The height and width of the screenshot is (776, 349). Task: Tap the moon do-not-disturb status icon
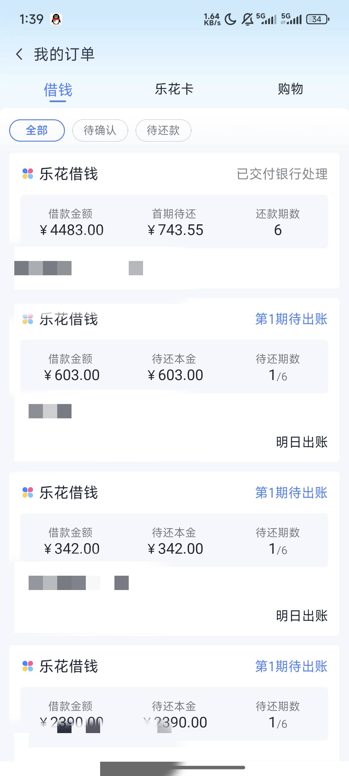230,19
